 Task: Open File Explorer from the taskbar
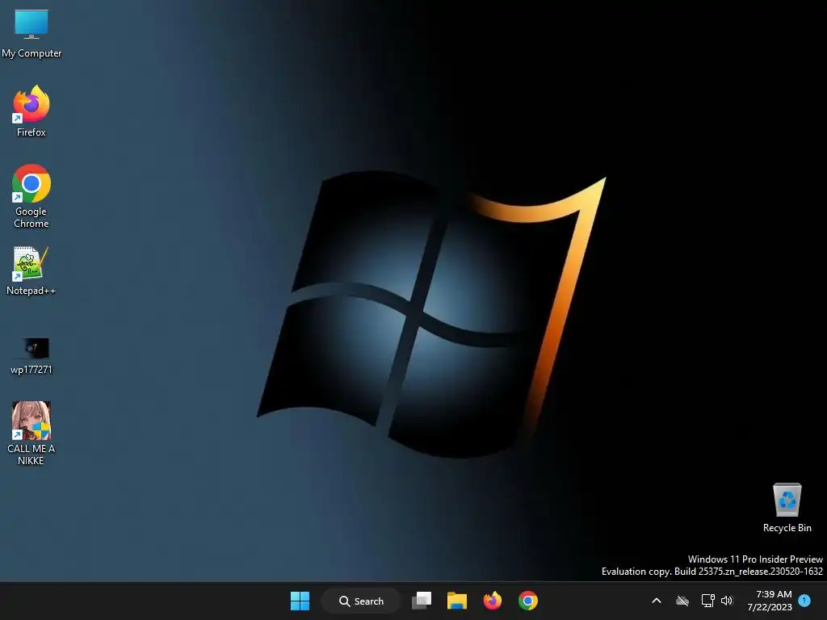[x=457, y=601]
